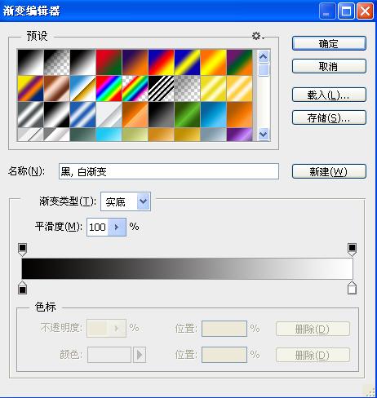377x398 pixels.
Task: Select the violet-to-orange gradient preset
Action: [x=135, y=62]
